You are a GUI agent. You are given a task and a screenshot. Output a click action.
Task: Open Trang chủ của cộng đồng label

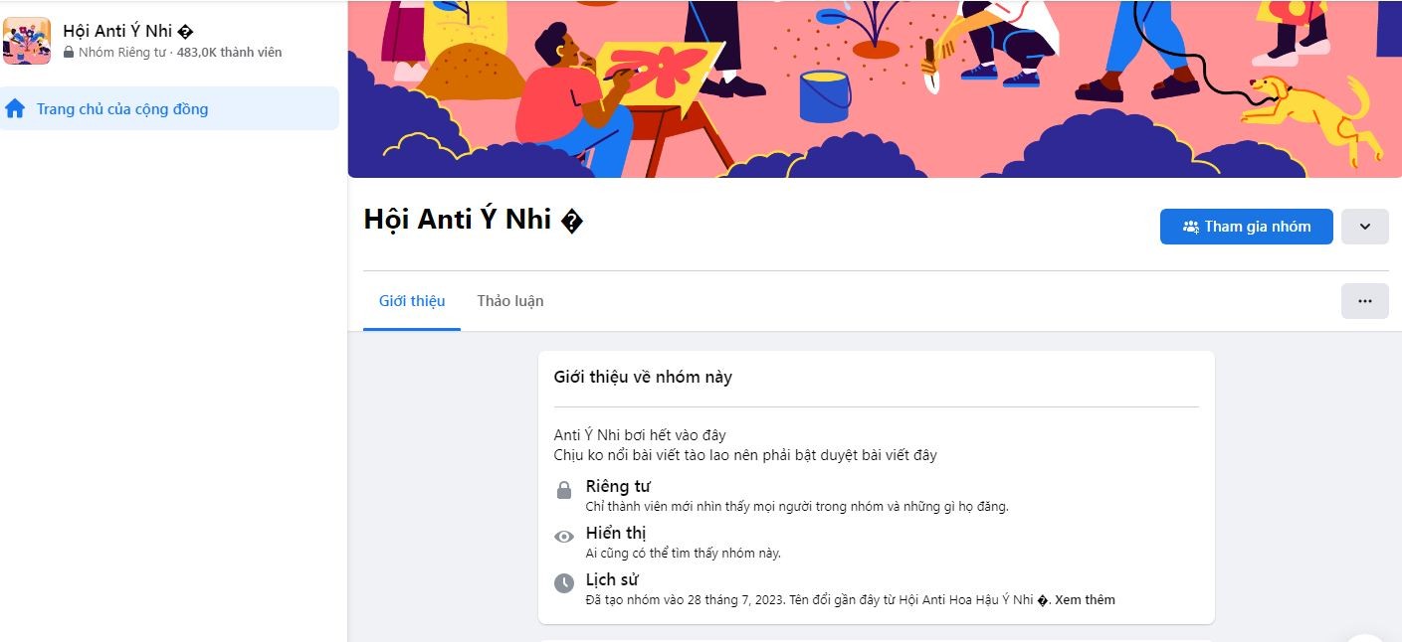[x=122, y=109]
